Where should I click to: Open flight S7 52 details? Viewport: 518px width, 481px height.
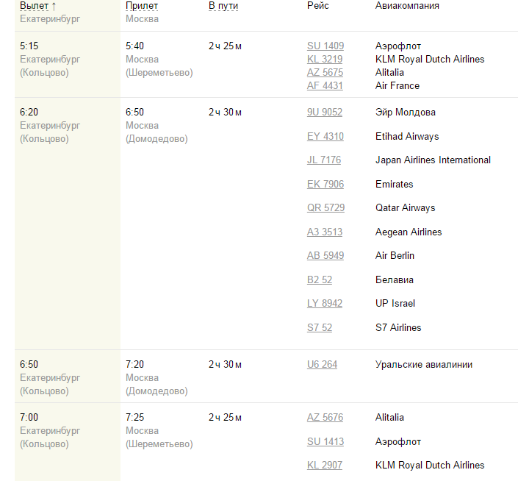coord(320,328)
